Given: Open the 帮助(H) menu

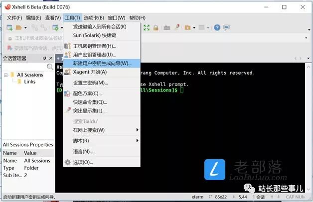Looking at the screenshot, I should pyautogui.click(x=137, y=18).
